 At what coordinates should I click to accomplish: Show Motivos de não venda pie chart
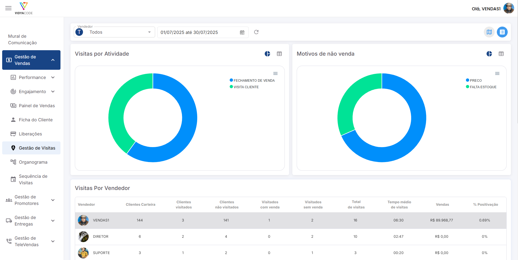coord(489,54)
